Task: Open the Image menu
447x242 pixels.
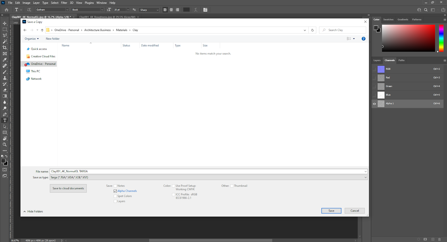Action: (x=26, y=3)
